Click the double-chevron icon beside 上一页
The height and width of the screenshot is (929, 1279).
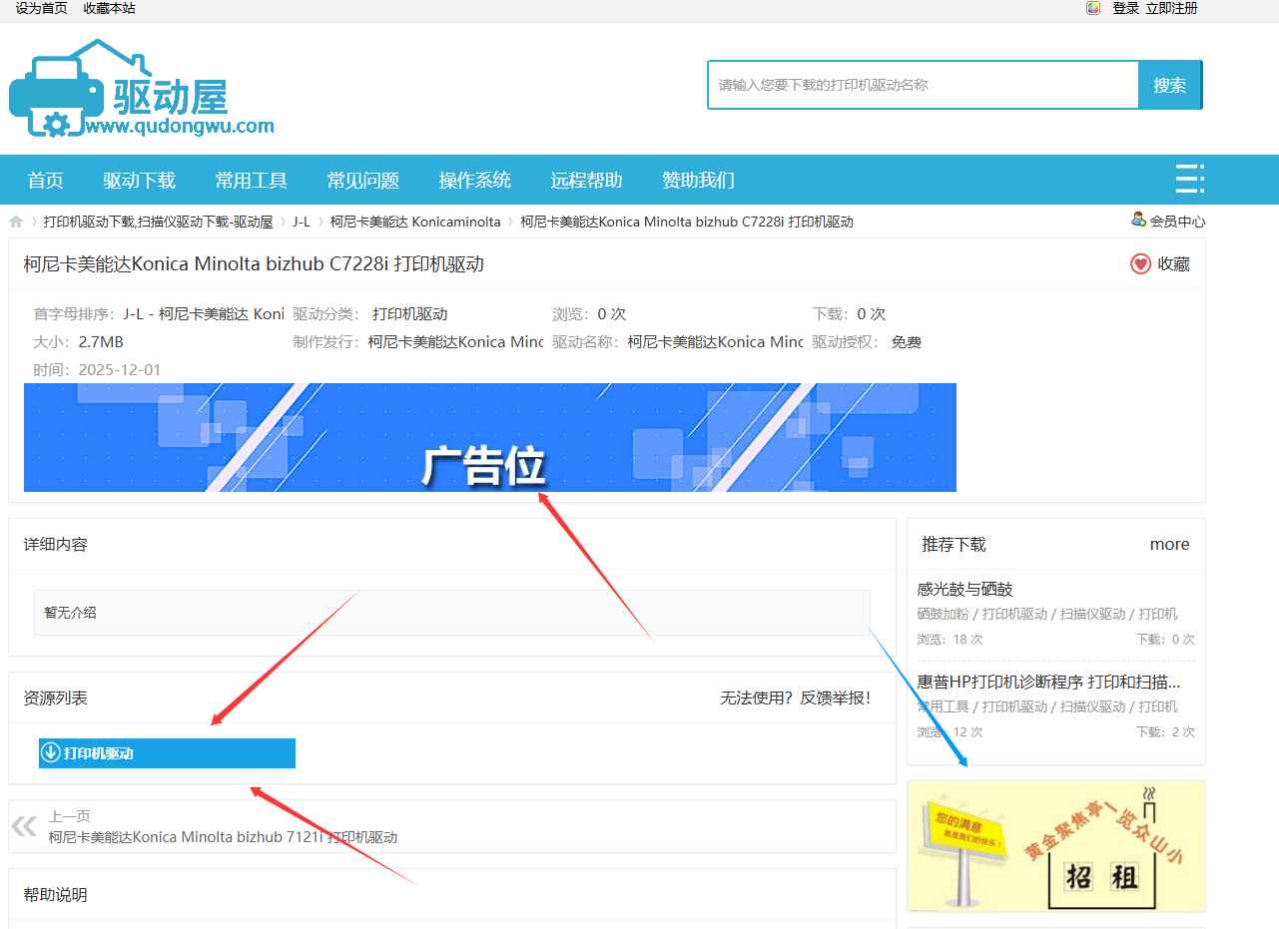[22, 824]
